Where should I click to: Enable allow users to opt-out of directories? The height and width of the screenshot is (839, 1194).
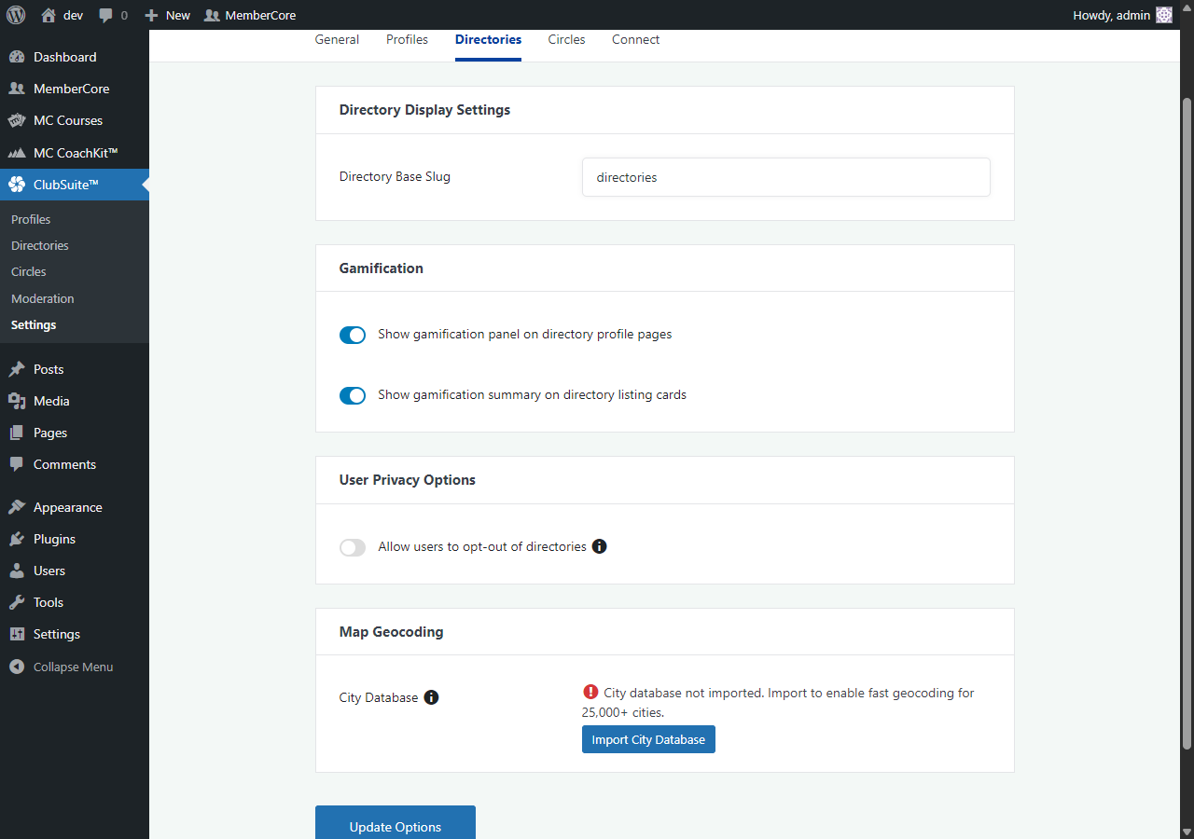(x=353, y=547)
